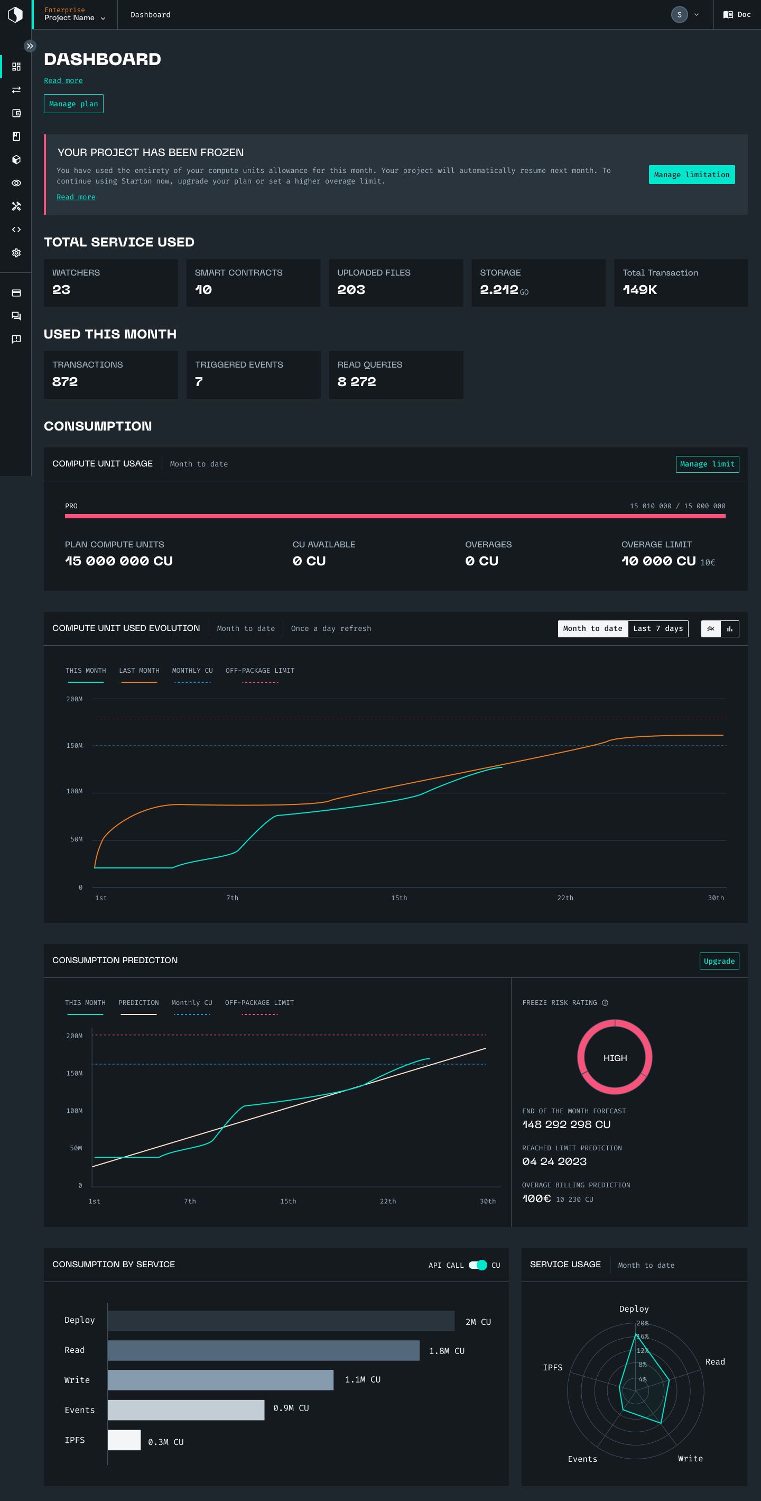The height and width of the screenshot is (1501, 761).
Task: Toggle MONTHLY CU series in evolution chart
Action: click(192, 674)
